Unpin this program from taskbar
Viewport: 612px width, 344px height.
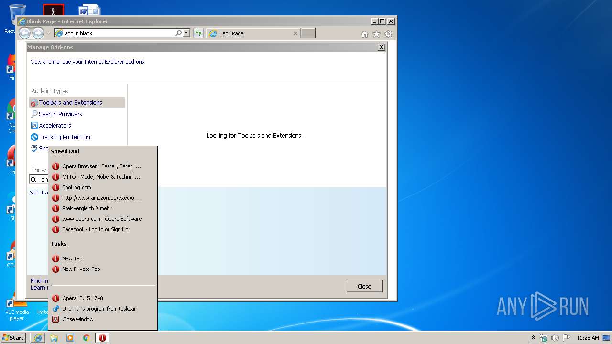[x=103, y=309]
